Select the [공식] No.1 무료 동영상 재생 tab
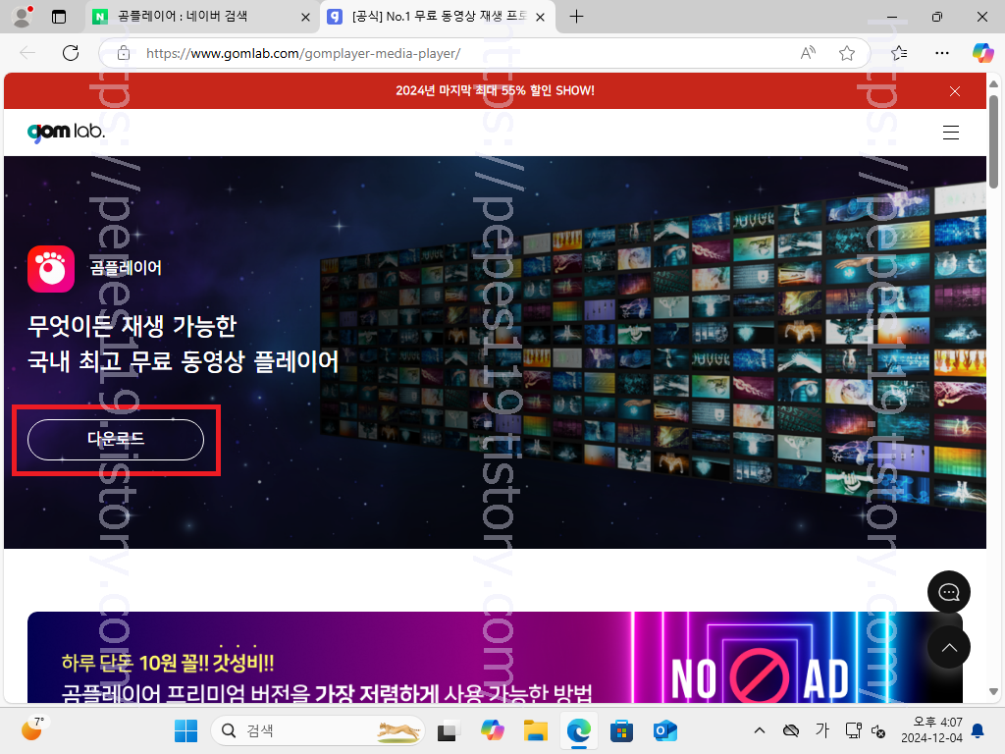The width and height of the screenshot is (1005, 754). 439,17
